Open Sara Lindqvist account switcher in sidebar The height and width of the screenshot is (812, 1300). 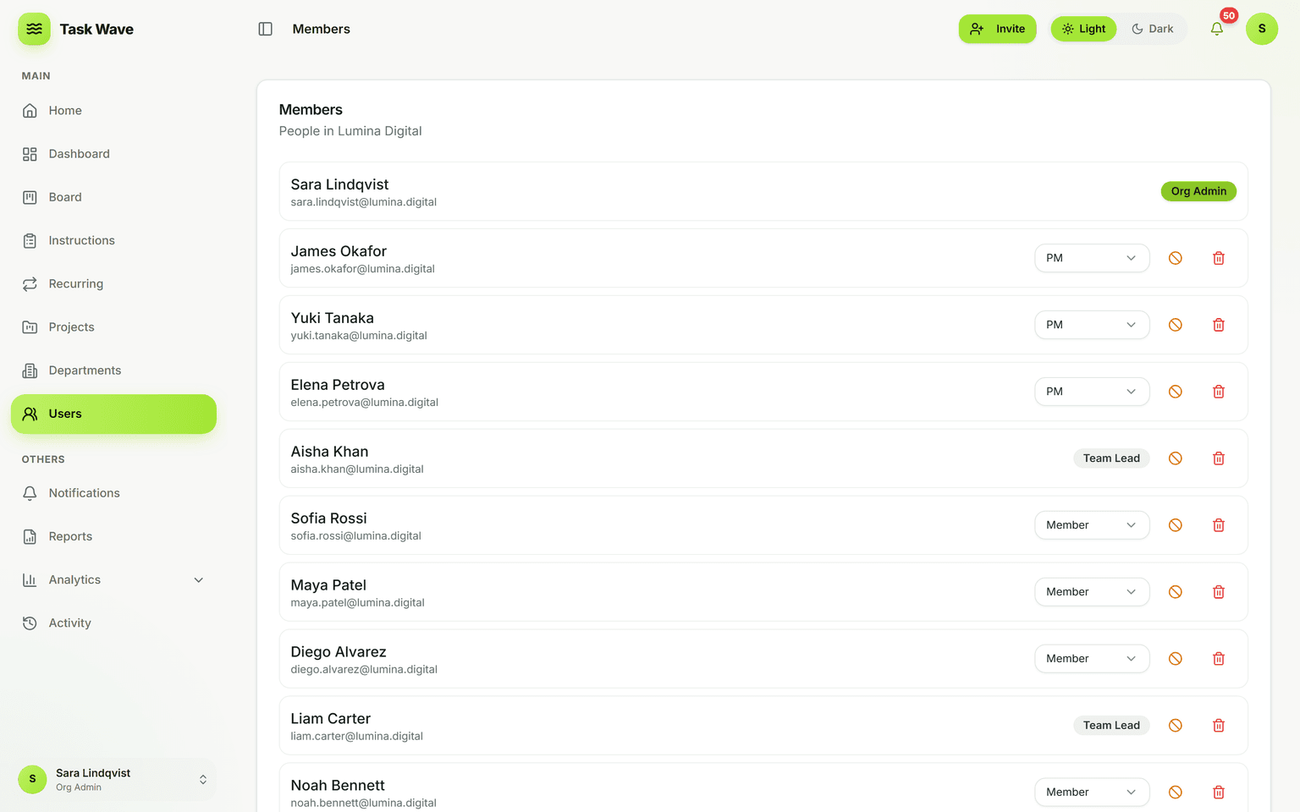pyautogui.click(x=113, y=780)
